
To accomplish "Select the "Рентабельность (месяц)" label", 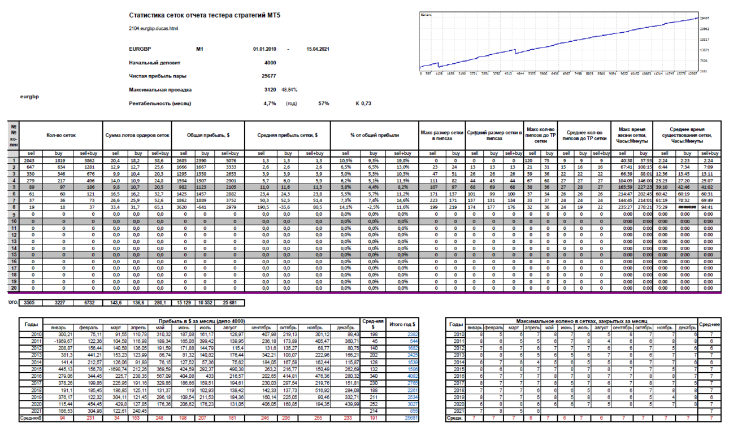I will pos(160,104).
